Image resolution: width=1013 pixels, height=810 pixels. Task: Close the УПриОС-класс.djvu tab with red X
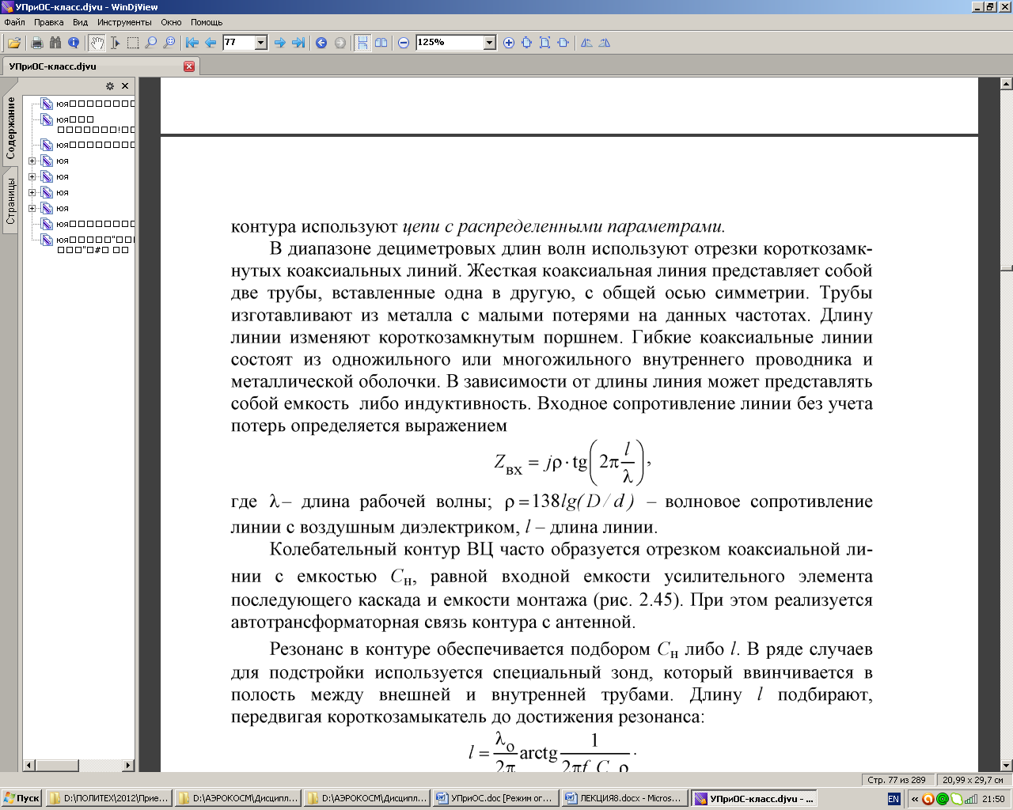[189, 66]
